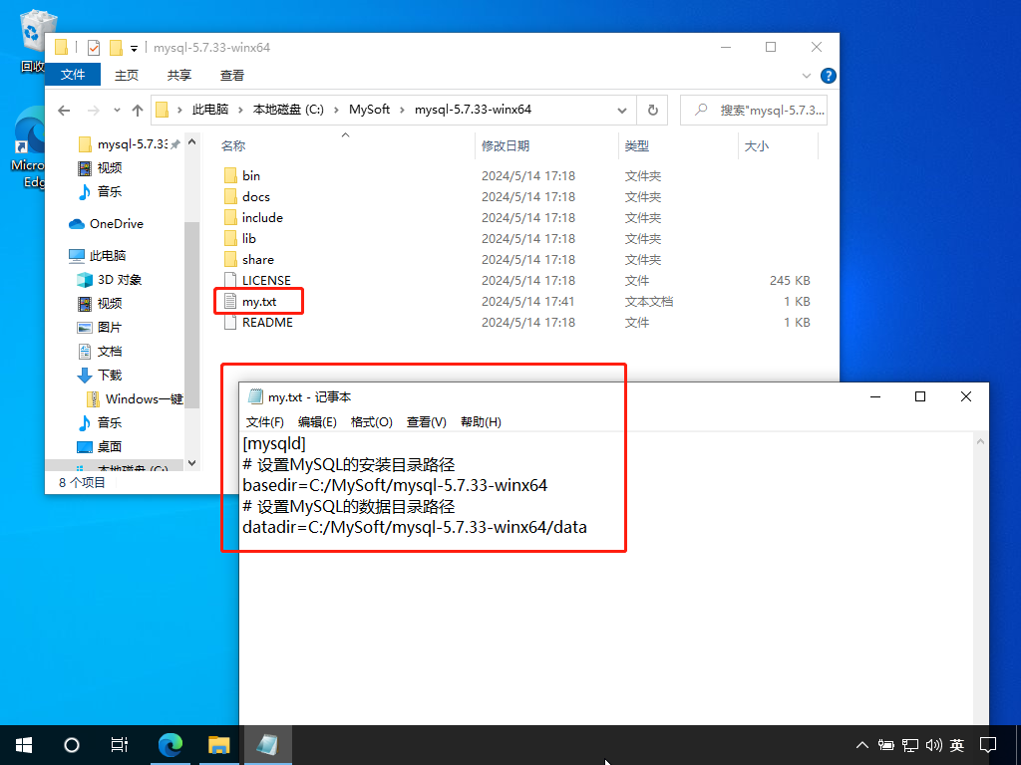Open the Task View taskbar button
Screen dimensions: 1021x765
click(x=120, y=744)
